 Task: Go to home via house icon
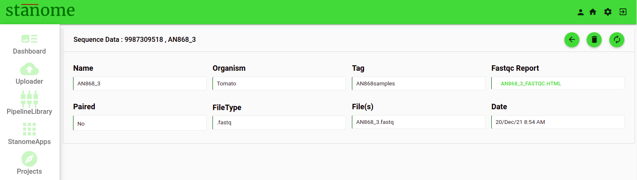coord(593,12)
